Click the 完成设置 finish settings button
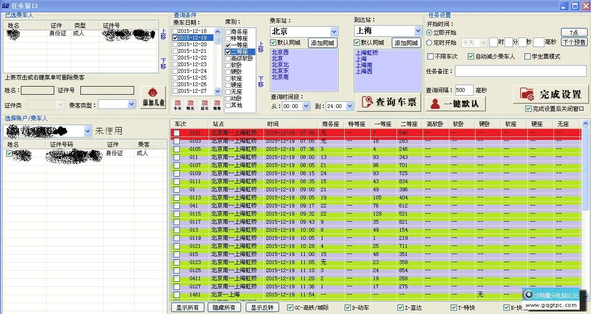This screenshot has width=591, height=314. coord(551,94)
